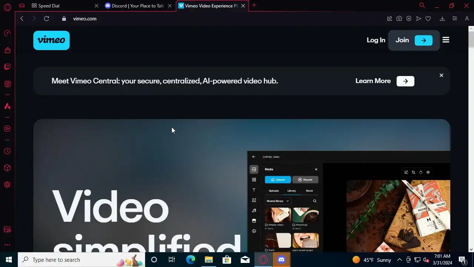Select the Text tool in editor sidebar
Image resolution: width=474 pixels, height=267 pixels.
(254, 190)
